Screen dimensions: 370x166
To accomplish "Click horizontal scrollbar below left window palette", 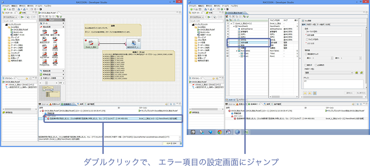I will coord(48,83).
